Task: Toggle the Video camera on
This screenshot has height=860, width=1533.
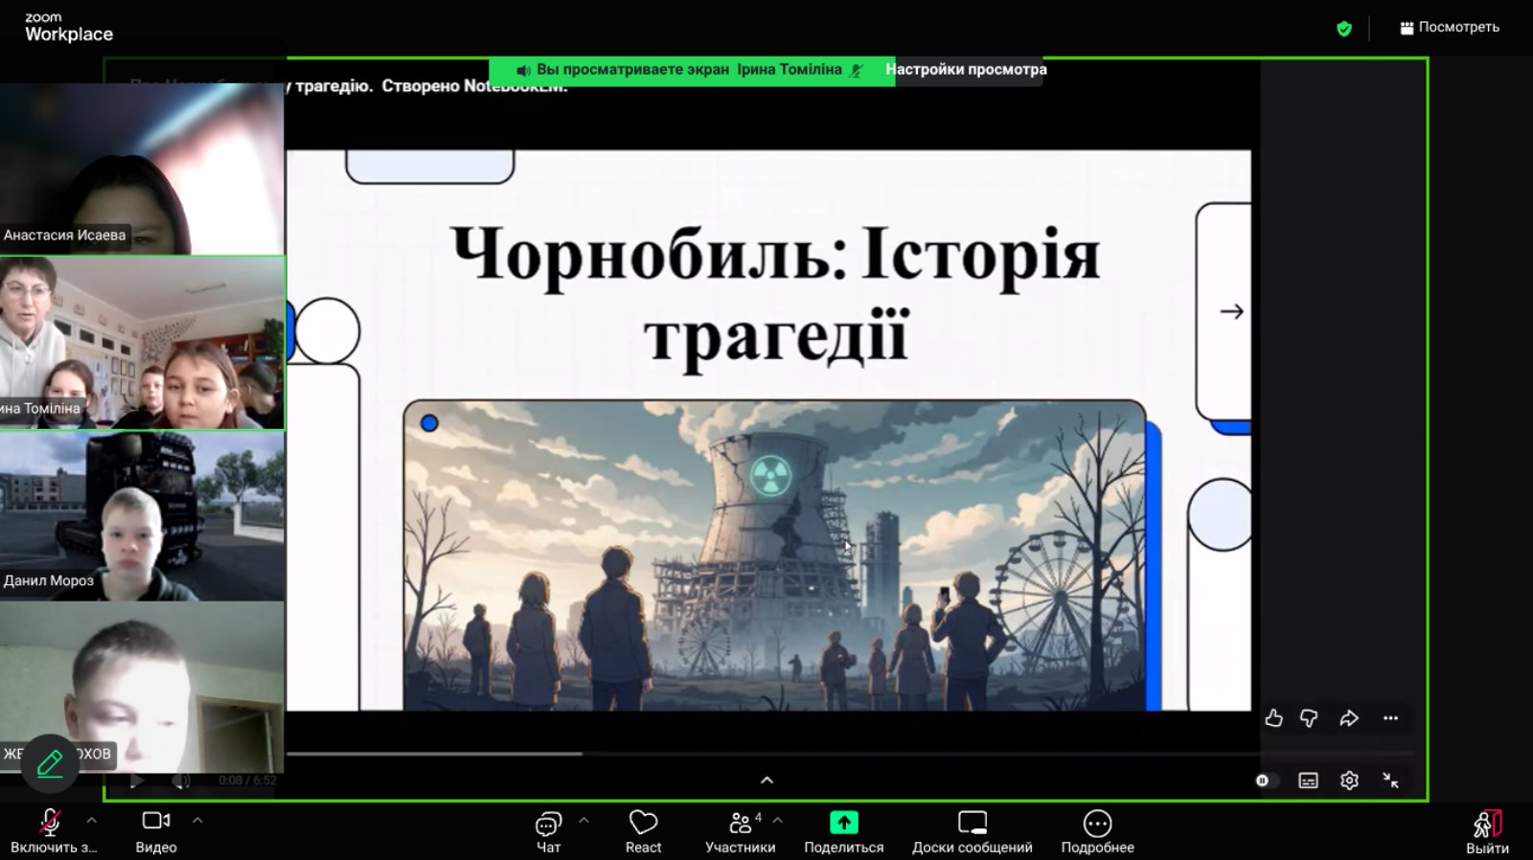Action: [156, 822]
